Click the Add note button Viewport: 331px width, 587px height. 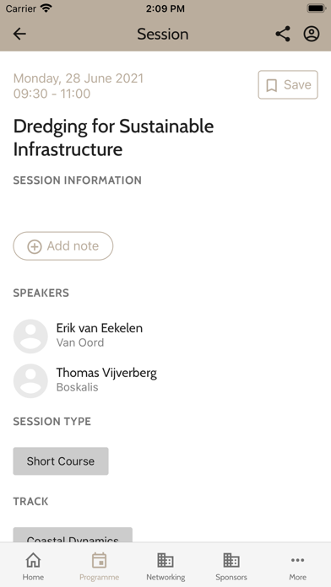63,246
